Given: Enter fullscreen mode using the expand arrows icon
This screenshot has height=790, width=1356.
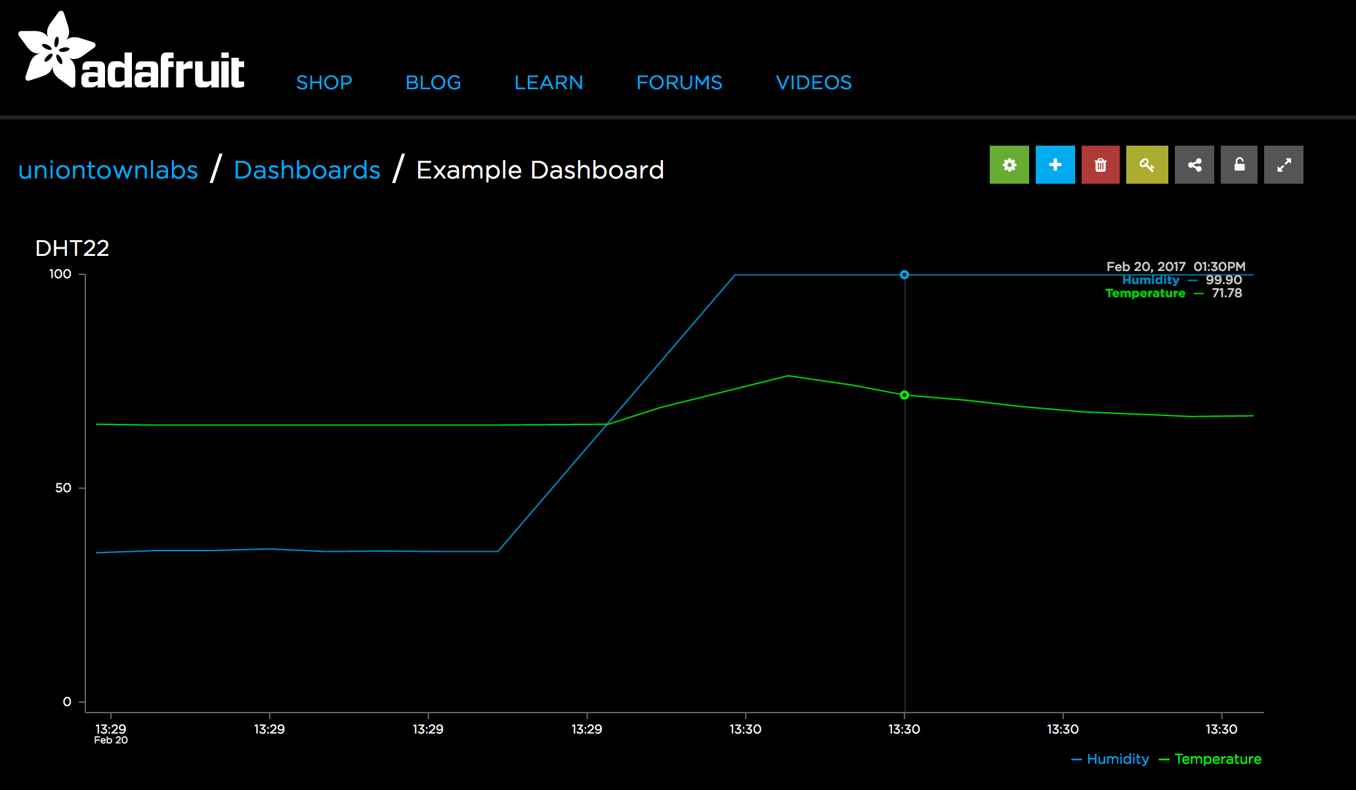Looking at the screenshot, I should (x=1283, y=165).
